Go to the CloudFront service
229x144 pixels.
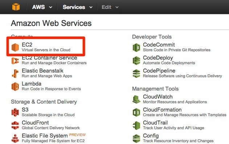(35, 123)
